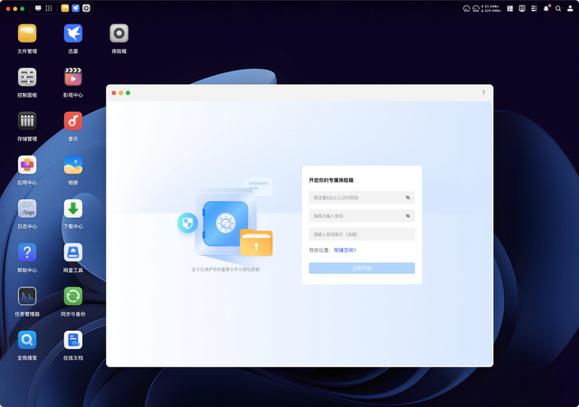Click the network speed readout in top bar

491,8
